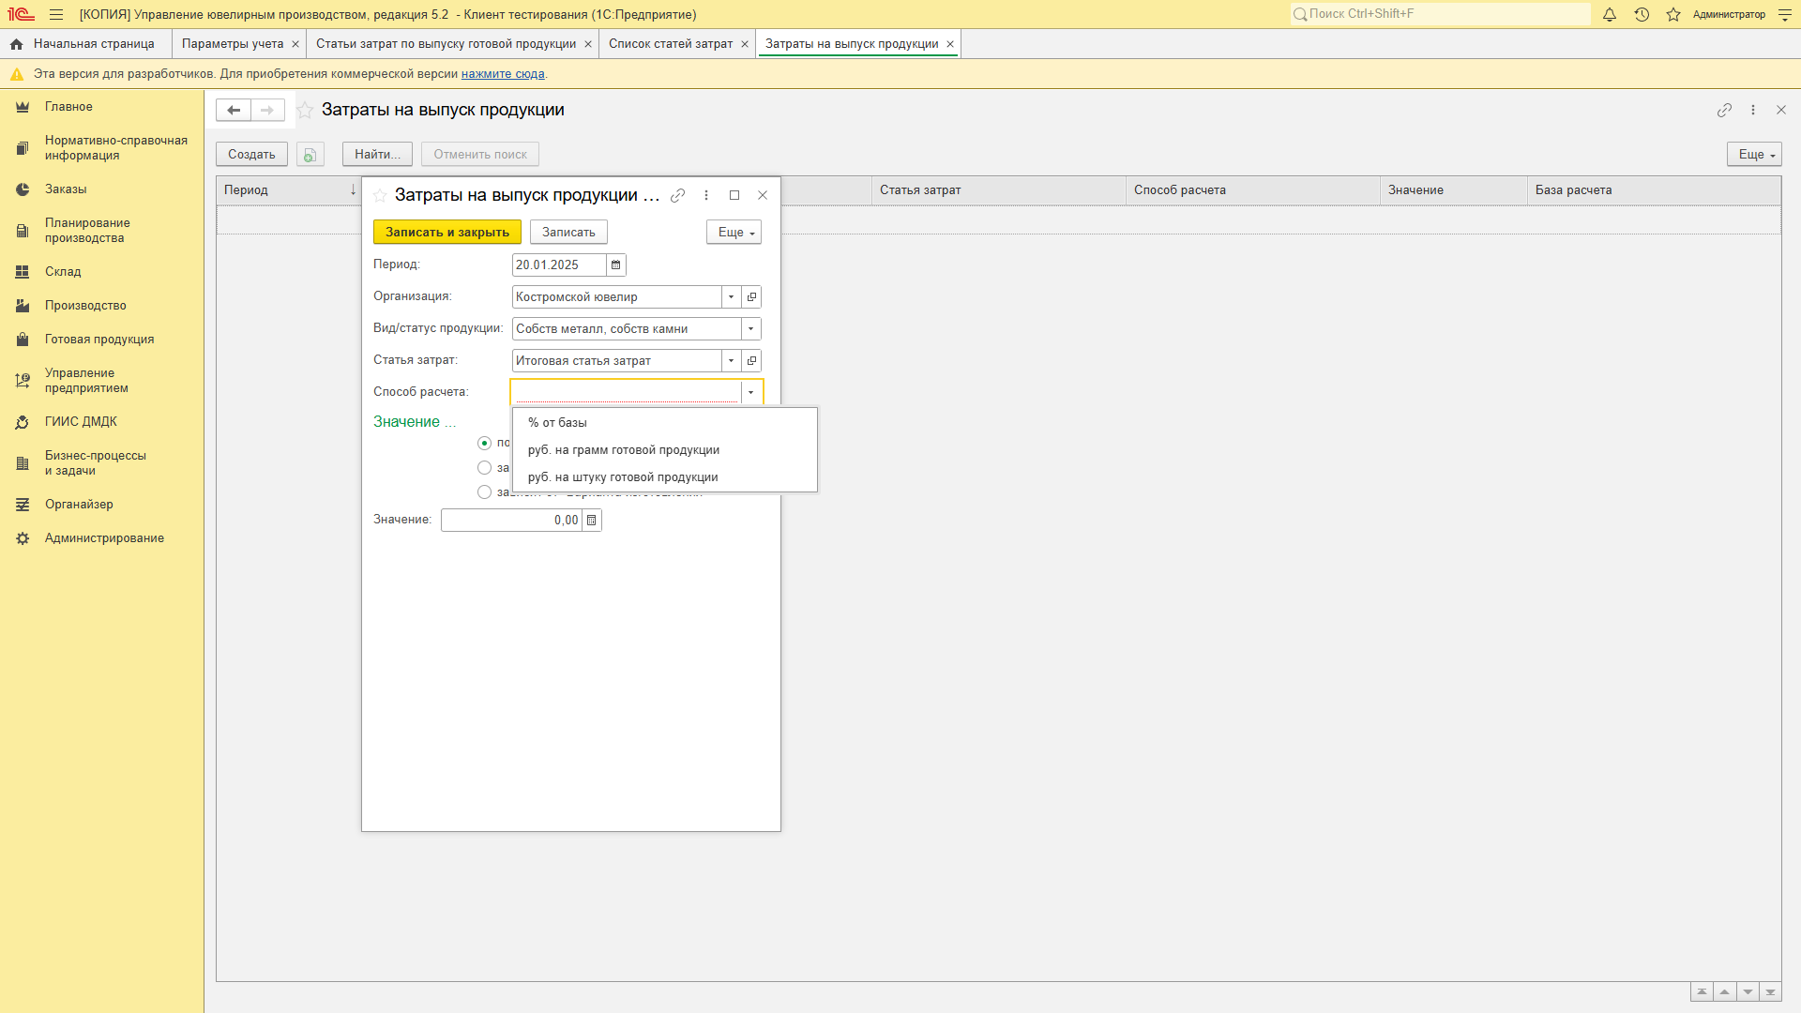Get link to list page chain icon
Viewport: 1801px width, 1013px height.
[1724, 110]
